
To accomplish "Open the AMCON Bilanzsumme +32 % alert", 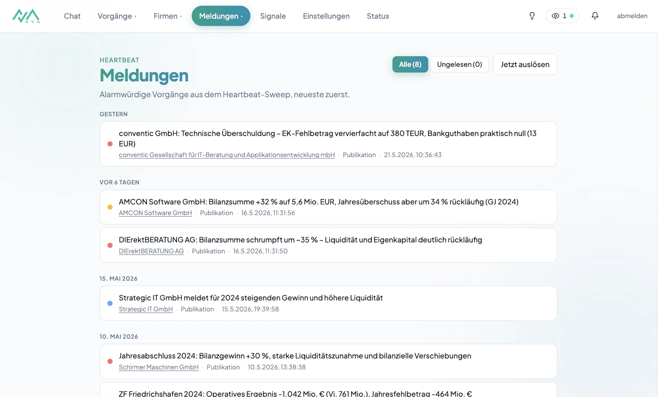I will [328, 207].
